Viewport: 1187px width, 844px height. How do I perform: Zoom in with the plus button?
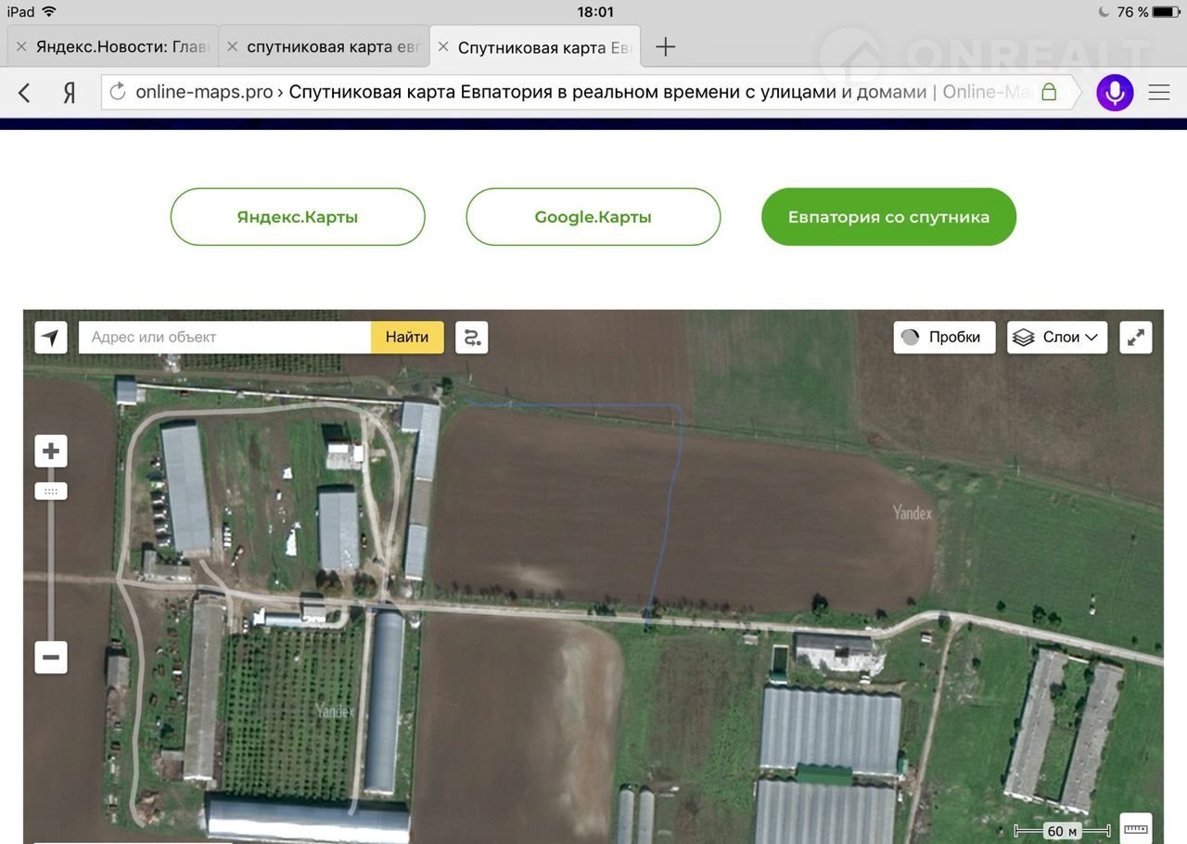click(51, 452)
